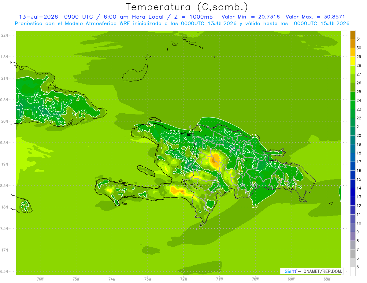The height and width of the screenshot is (283, 367).
Task: Click the legend value 25
Action: coord(359,92)
